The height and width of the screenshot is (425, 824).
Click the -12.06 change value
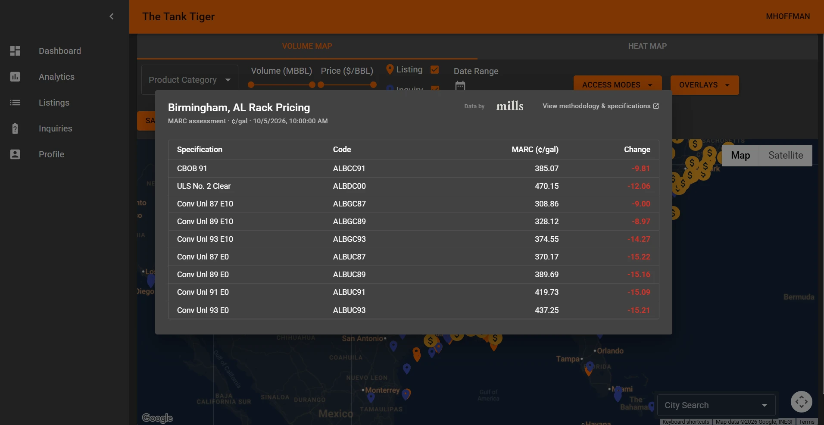tap(639, 186)
